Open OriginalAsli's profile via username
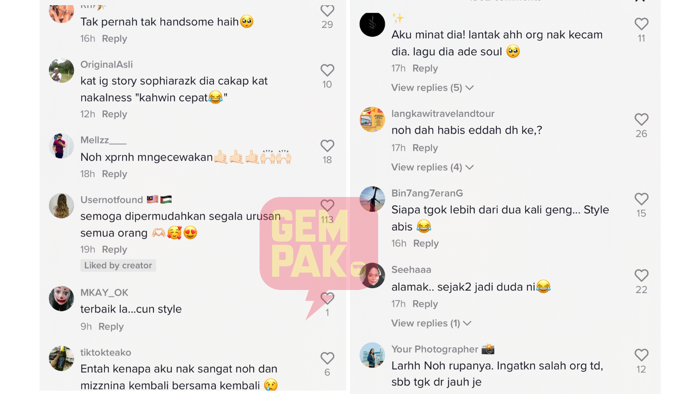Screen dimensions: 700x394 107,64
